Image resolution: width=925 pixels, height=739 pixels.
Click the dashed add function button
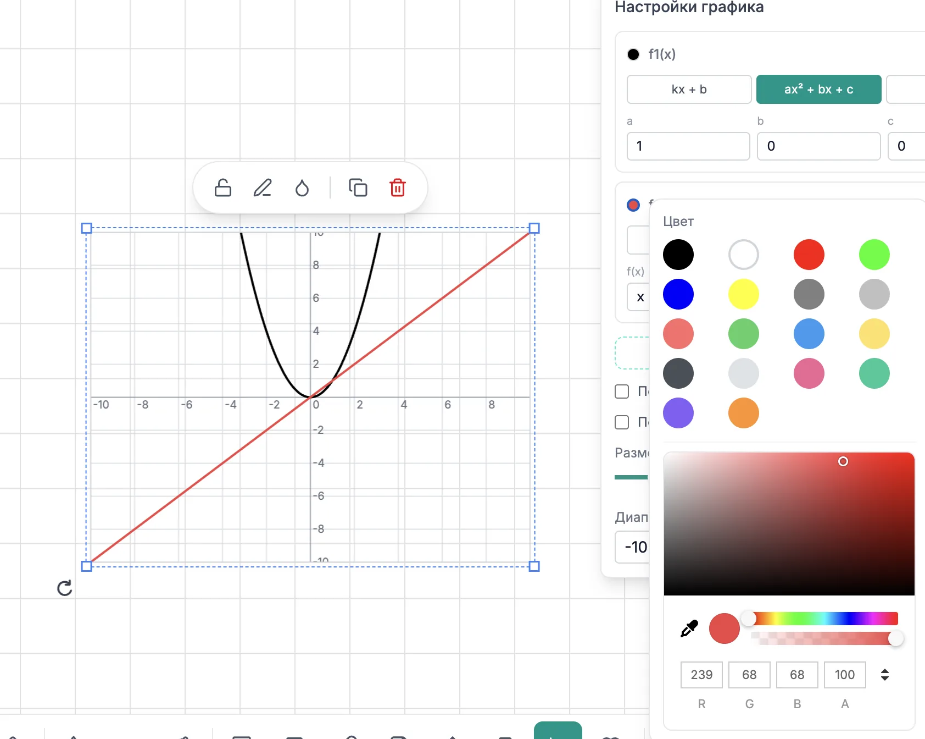632,353
